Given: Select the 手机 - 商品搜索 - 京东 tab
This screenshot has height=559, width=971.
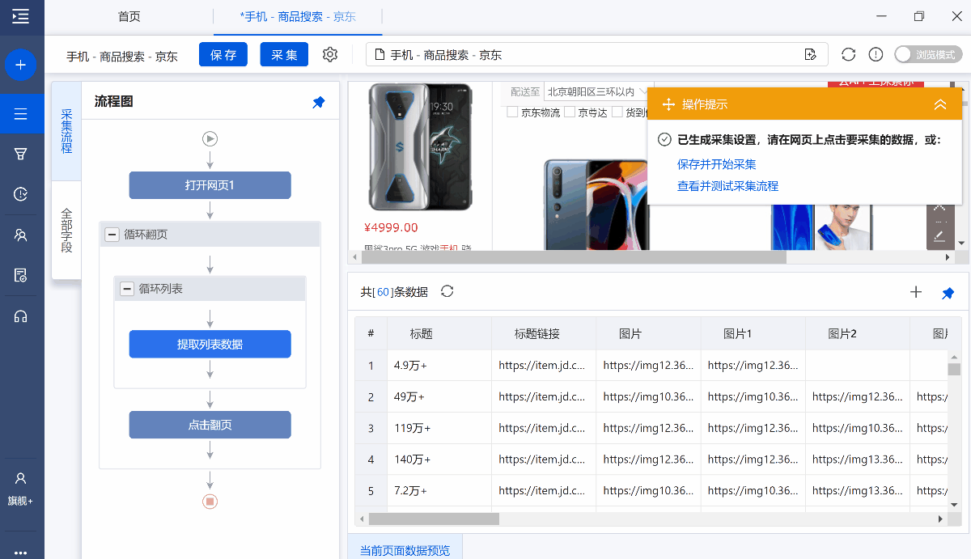Looking at the screenshot, I should tap(298, 16).
